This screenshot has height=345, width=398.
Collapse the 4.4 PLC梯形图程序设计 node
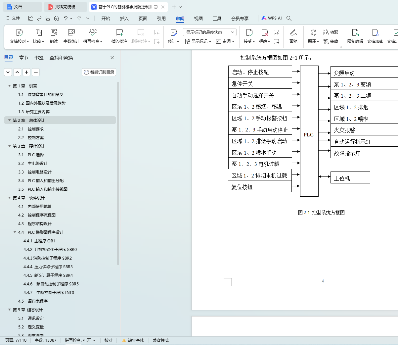pyautogui.click(x=15, y=232)
